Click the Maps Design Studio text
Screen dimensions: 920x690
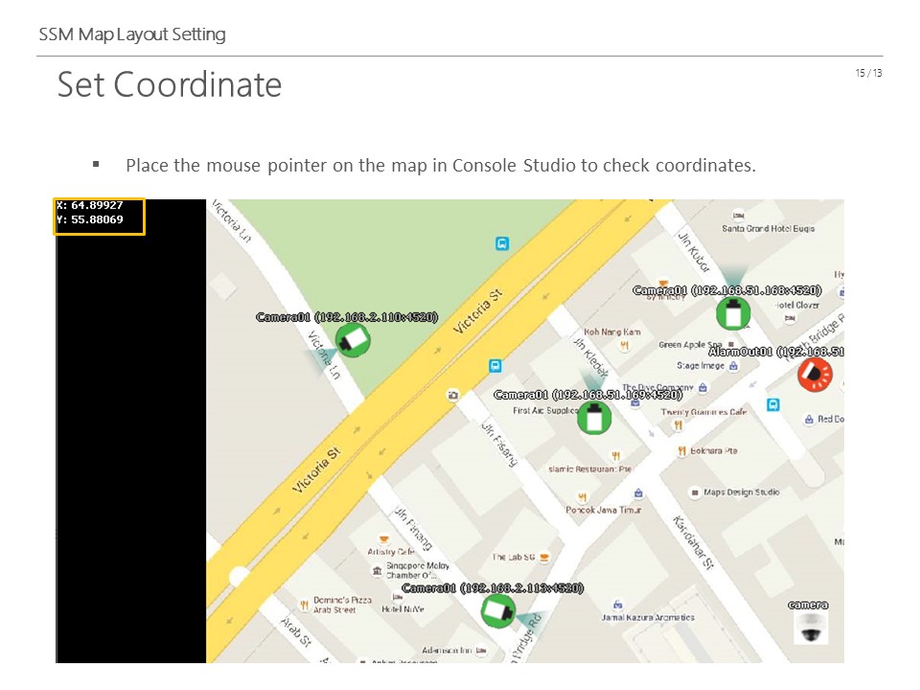[x=742, y=493]
